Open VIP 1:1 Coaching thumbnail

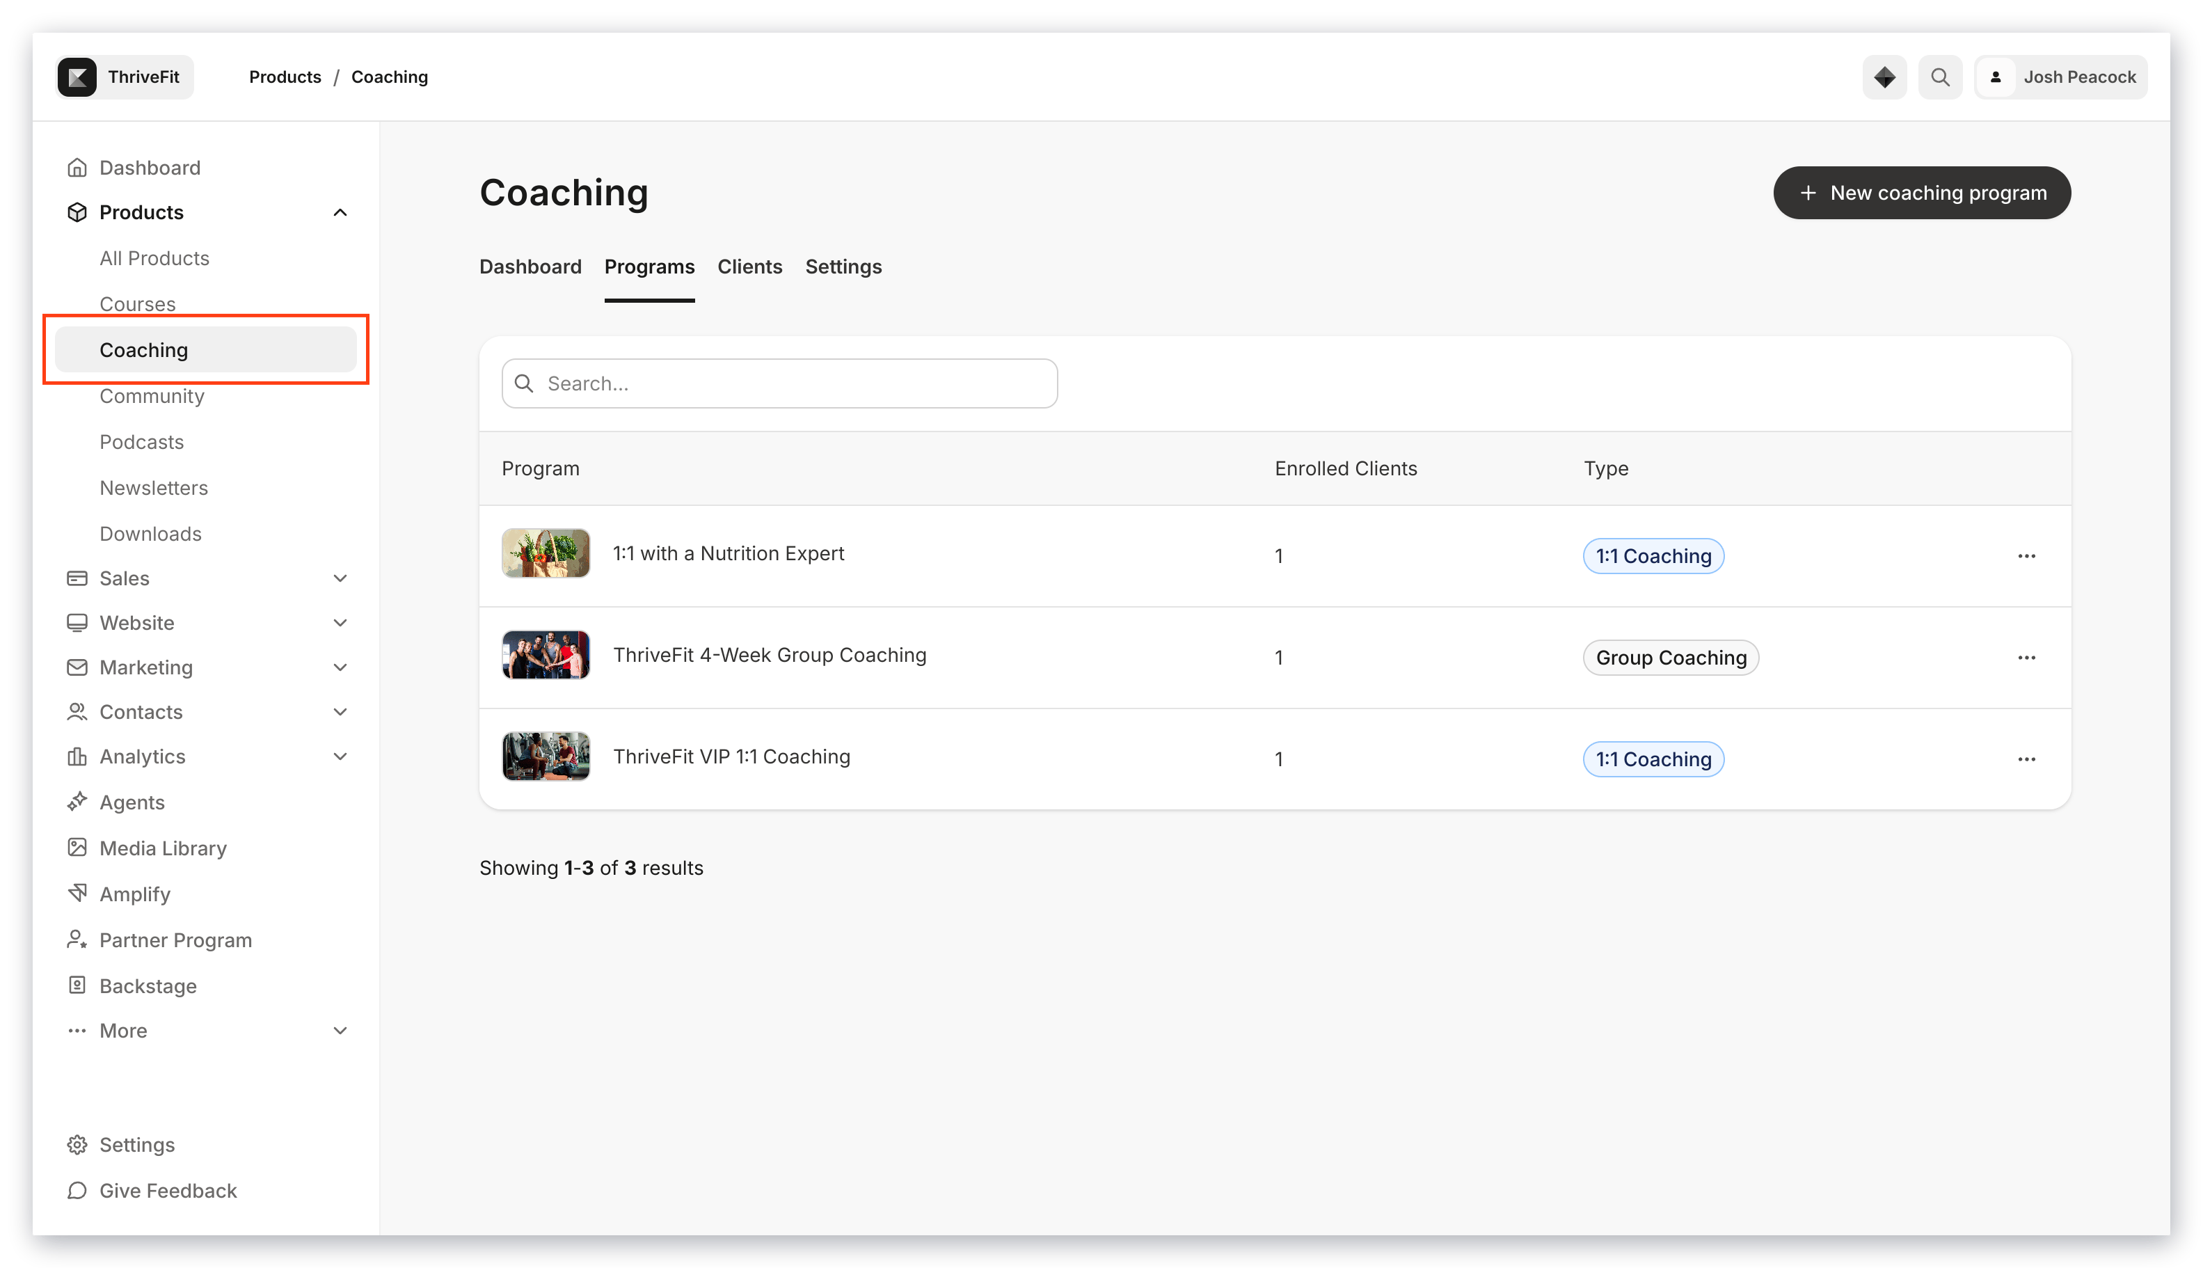coord(546,756)
